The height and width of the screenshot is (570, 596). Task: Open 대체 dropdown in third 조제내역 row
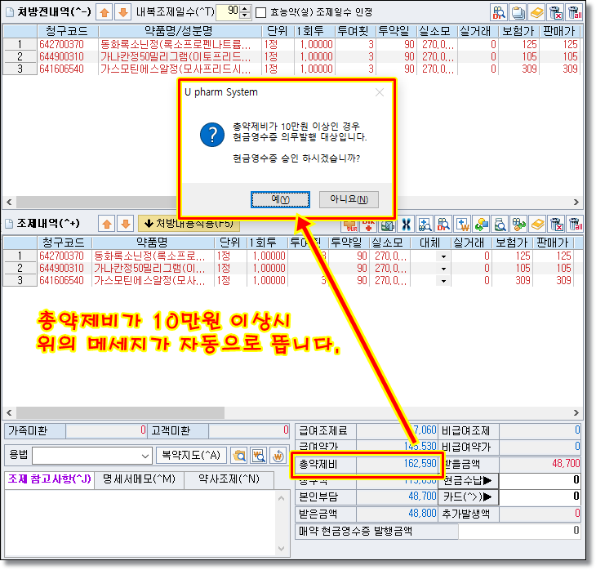pyautogui.click(x=443, y=280)
